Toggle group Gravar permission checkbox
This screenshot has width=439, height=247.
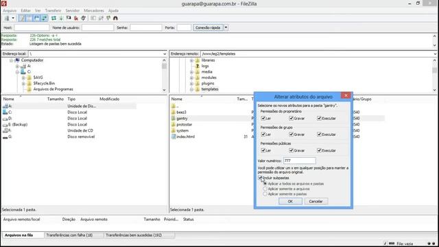291,134
